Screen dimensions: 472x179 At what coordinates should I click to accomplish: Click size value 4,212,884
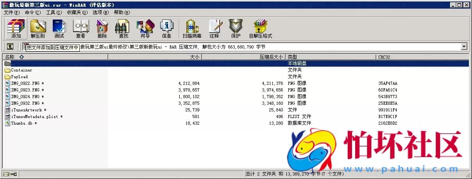tap(189, 83)
